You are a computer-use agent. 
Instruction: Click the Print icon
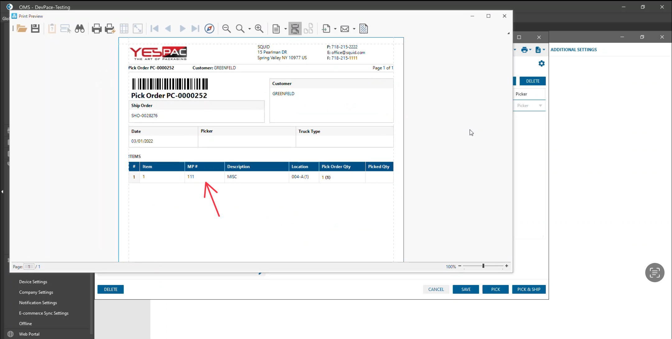coord(96,29)
